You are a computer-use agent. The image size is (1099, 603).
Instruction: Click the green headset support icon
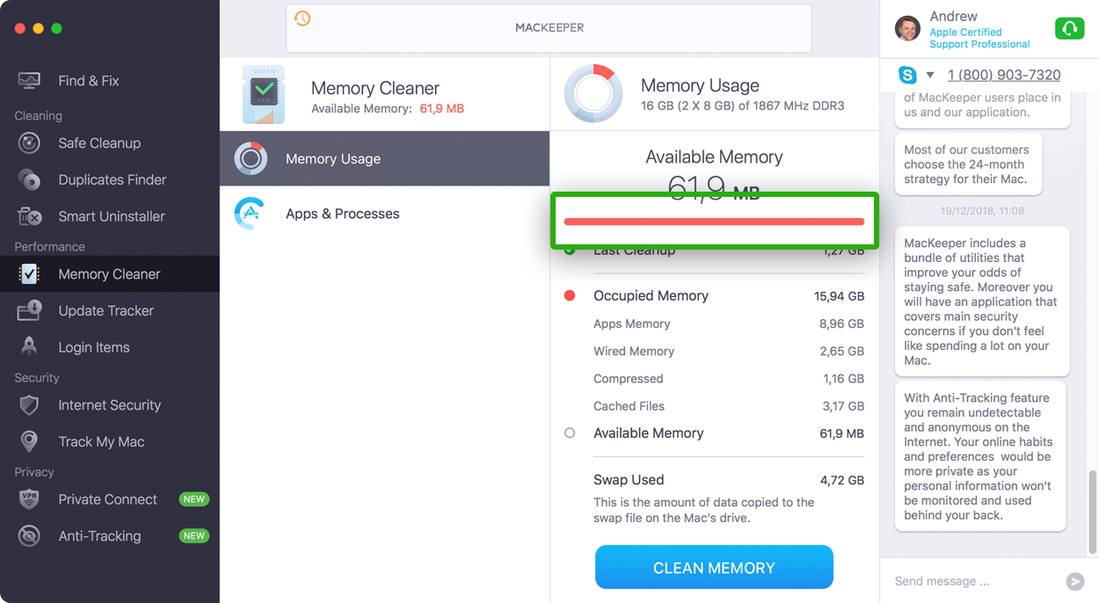pos(1069,29)
